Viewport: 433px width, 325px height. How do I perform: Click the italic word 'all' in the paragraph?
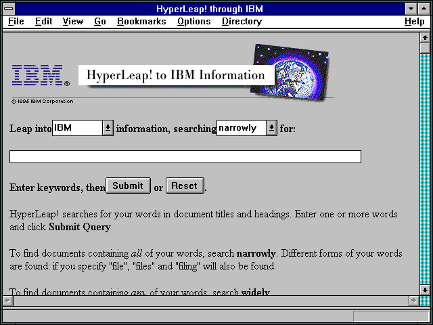point(136,253)
